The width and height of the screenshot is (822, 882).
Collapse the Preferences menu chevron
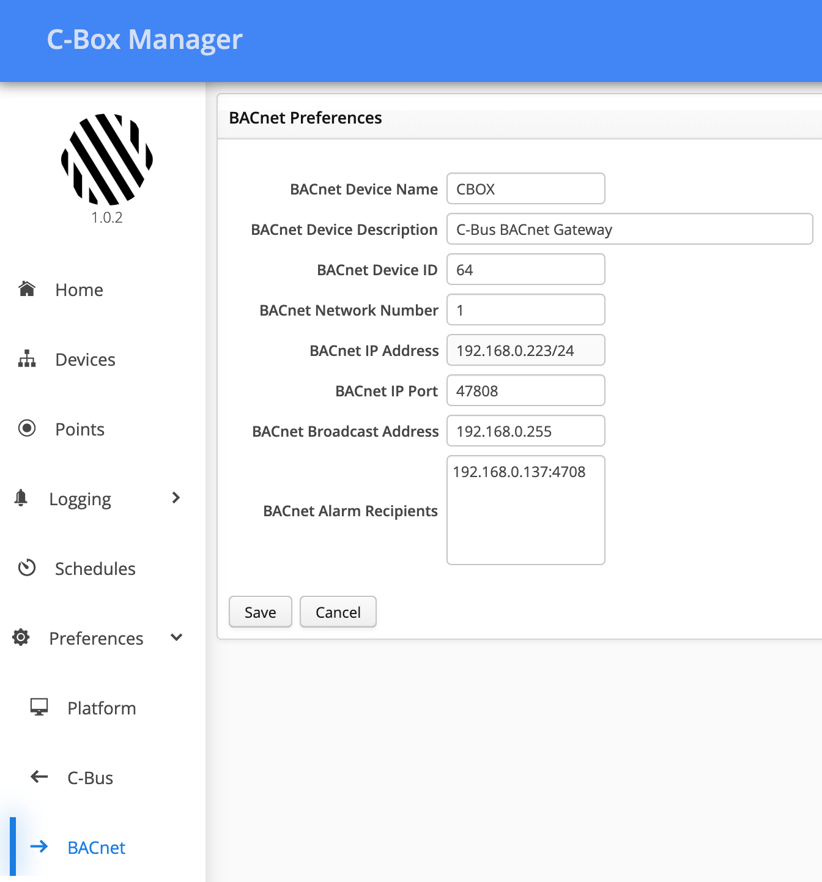pos(177,637)
